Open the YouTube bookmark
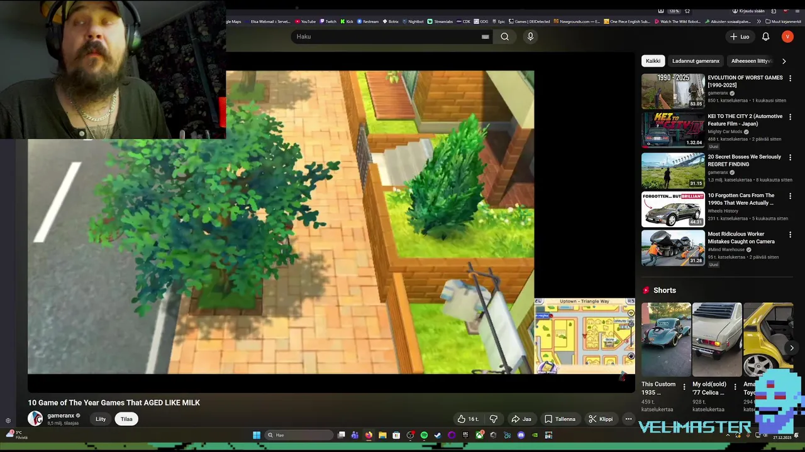 coord(306,21)
